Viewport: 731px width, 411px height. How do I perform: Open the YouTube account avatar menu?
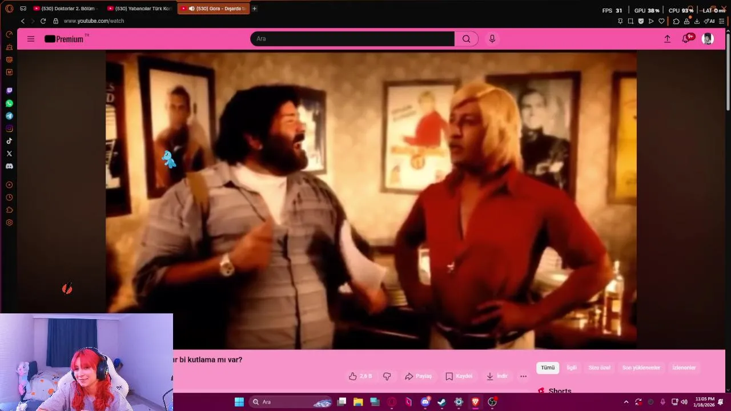click(708, 39)
